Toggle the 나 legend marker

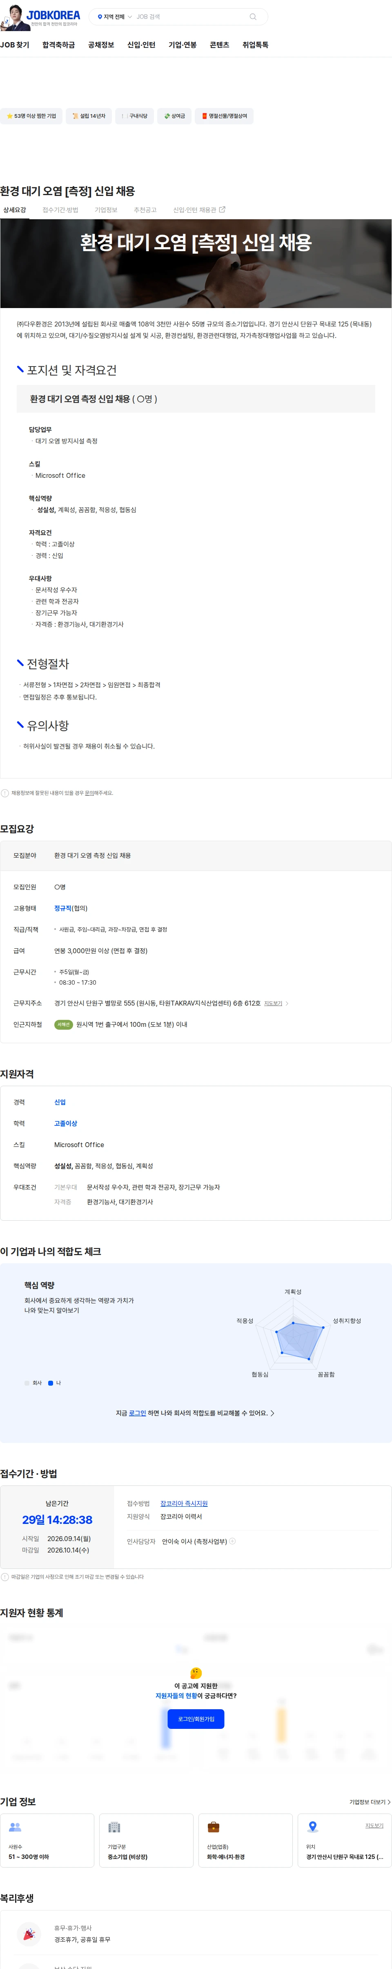point(50,1383)
